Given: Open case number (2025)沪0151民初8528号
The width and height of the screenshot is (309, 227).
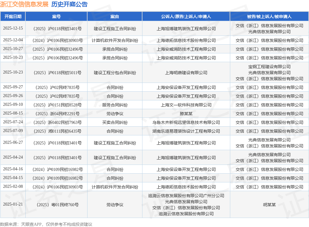Looking at the screenshot, I should 56,105.
